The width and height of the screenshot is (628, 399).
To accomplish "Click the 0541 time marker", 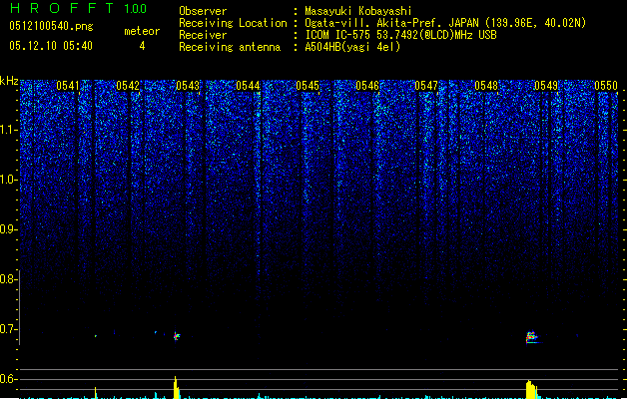I will [68, 86].
